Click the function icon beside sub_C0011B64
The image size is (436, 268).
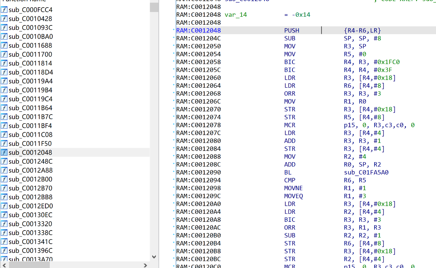pyautogui.click(x=4, y=108)
